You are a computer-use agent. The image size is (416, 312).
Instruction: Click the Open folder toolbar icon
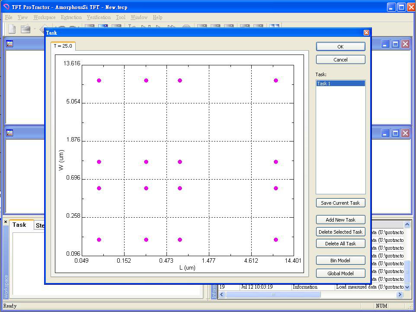point(26,29)
